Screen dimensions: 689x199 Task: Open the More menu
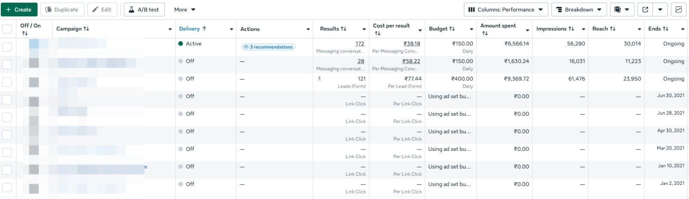(x=185, y=9)
